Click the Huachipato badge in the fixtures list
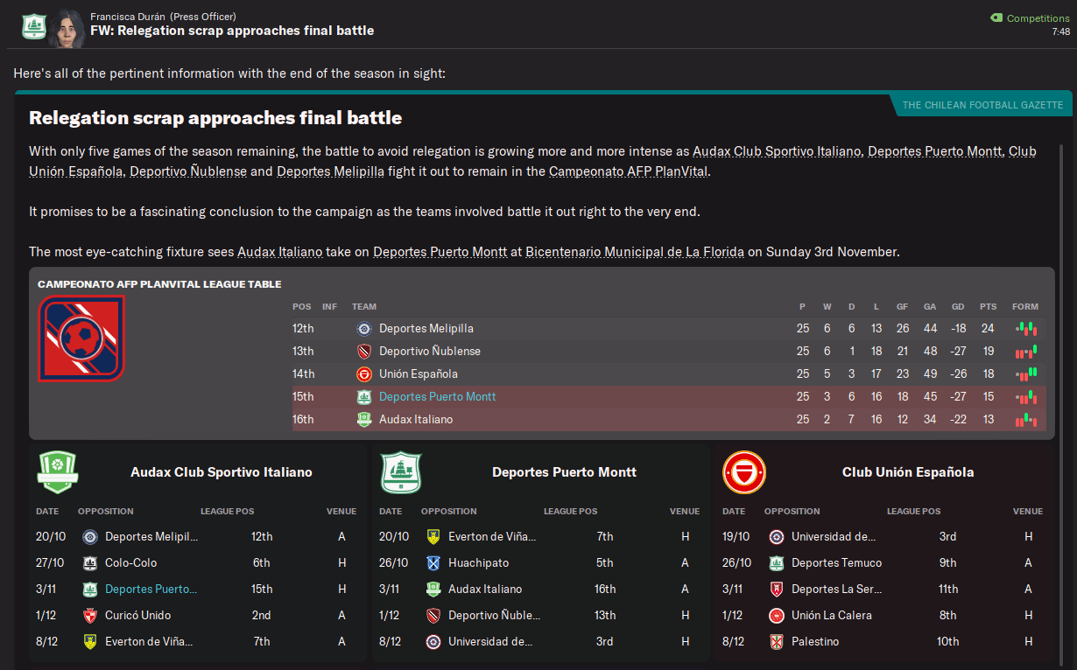 point(433,563)
